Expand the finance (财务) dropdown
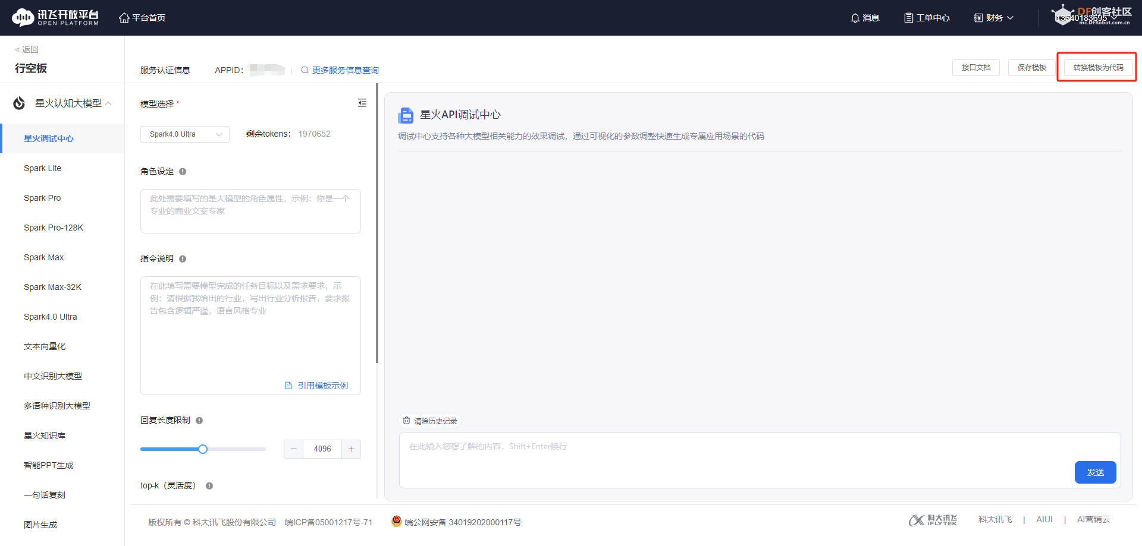 tap(993, 18)
